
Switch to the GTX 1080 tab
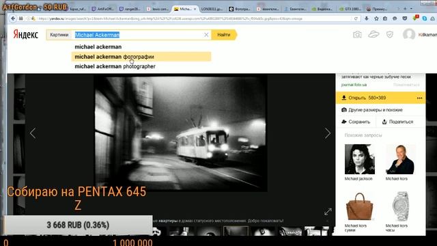point(350,9)
